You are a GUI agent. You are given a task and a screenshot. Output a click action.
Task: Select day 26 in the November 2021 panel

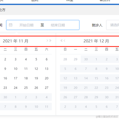pos(36,88)
